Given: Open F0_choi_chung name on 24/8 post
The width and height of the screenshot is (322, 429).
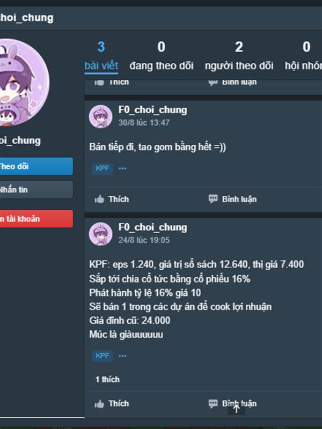Looking at the screenshot, I should [x=152, y=227].
